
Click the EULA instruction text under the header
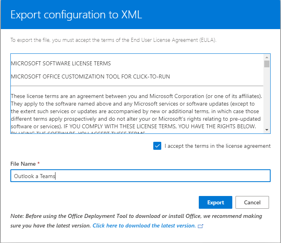click(113, 40)
